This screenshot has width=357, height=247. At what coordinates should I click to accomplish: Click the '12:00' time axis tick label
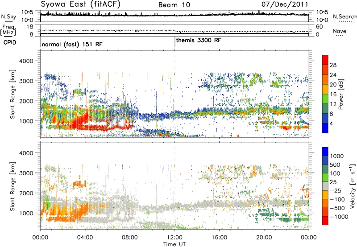[174, 238]
